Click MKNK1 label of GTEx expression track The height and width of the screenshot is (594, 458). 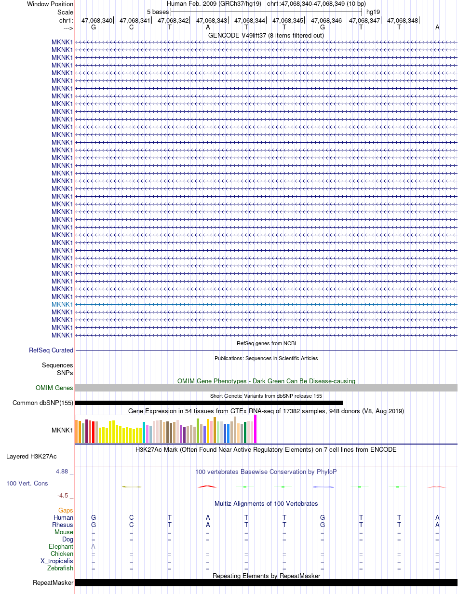click(62, 430)
